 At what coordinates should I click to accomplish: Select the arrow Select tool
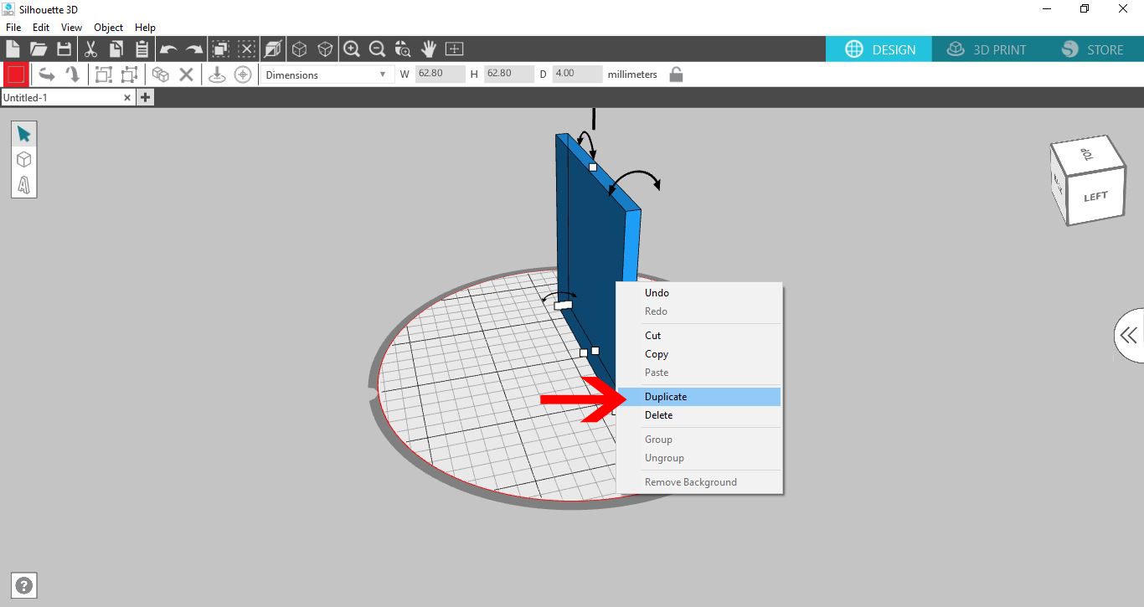point(23,134)
